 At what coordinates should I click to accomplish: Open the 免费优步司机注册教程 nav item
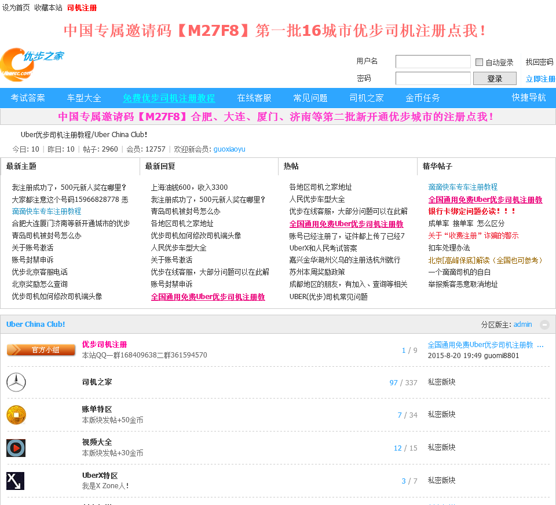tap(169, 98)
